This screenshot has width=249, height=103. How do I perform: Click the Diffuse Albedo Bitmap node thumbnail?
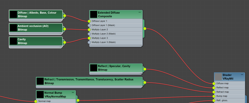13,14
